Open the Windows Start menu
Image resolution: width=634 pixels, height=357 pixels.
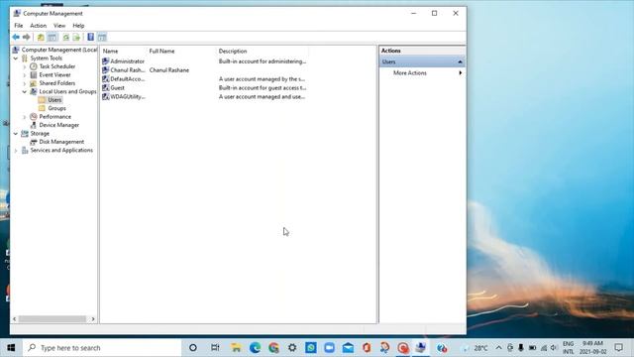11,348
